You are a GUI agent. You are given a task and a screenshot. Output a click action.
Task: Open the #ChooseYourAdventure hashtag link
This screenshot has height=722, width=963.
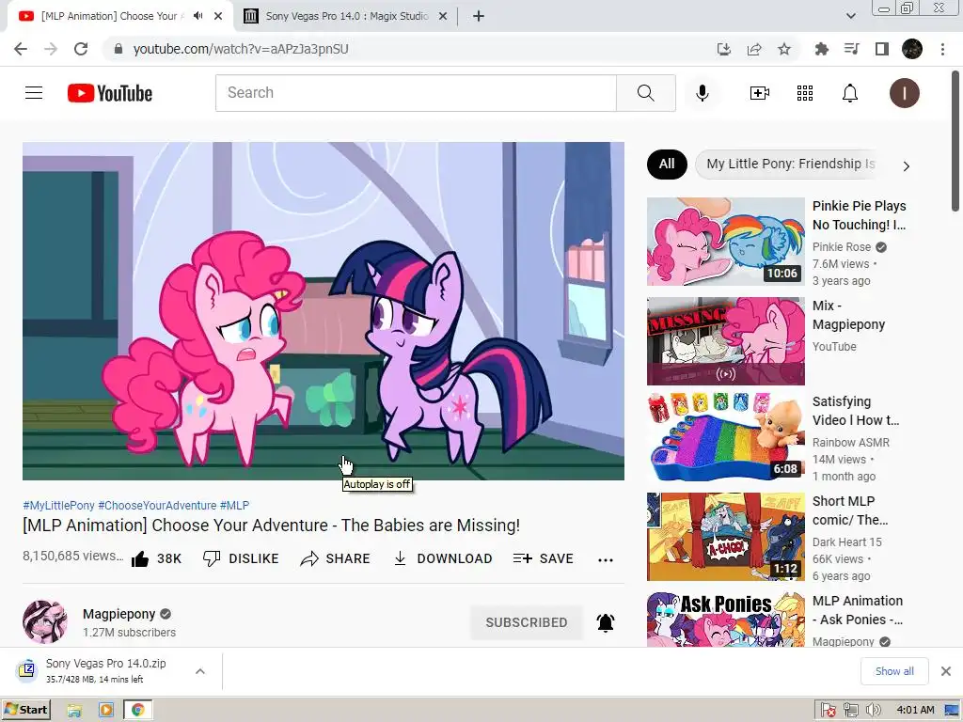click(x=157, y=505)
